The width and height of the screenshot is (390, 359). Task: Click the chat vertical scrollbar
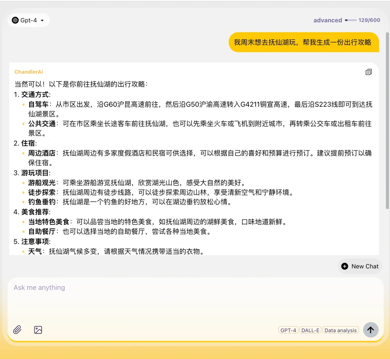point(387,121)
